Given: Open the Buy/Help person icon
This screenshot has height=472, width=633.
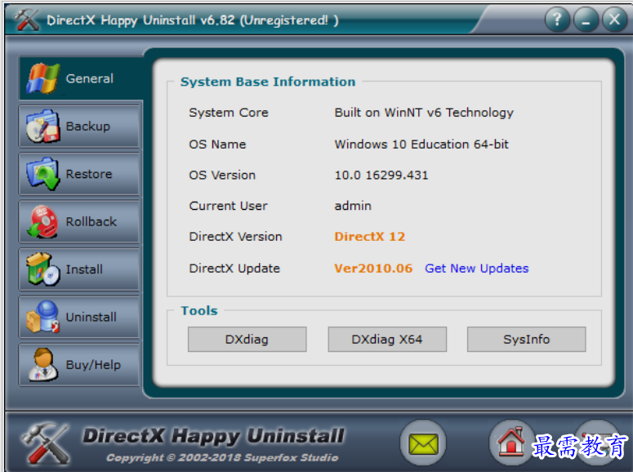Looking at the screenshot, I should tap(42, 365).
